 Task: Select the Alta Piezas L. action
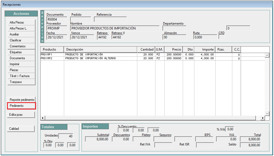pos(21,28)
